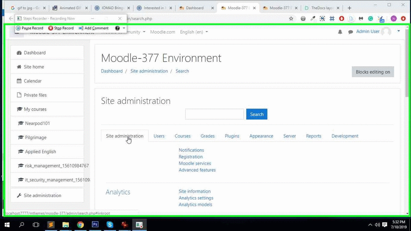Screen dimensions: 411x231
Task: Switch to the Plugins tab
Action: point(232,136)
